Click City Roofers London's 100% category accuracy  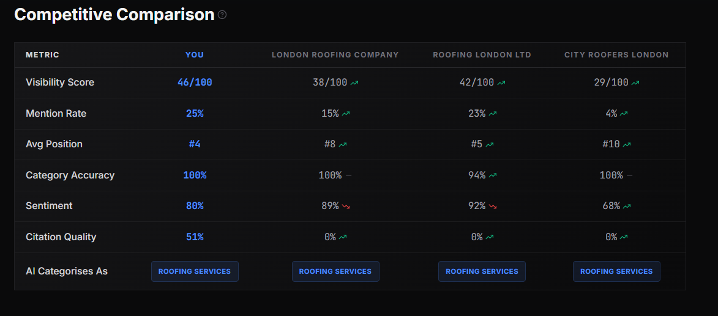[611, 175]
